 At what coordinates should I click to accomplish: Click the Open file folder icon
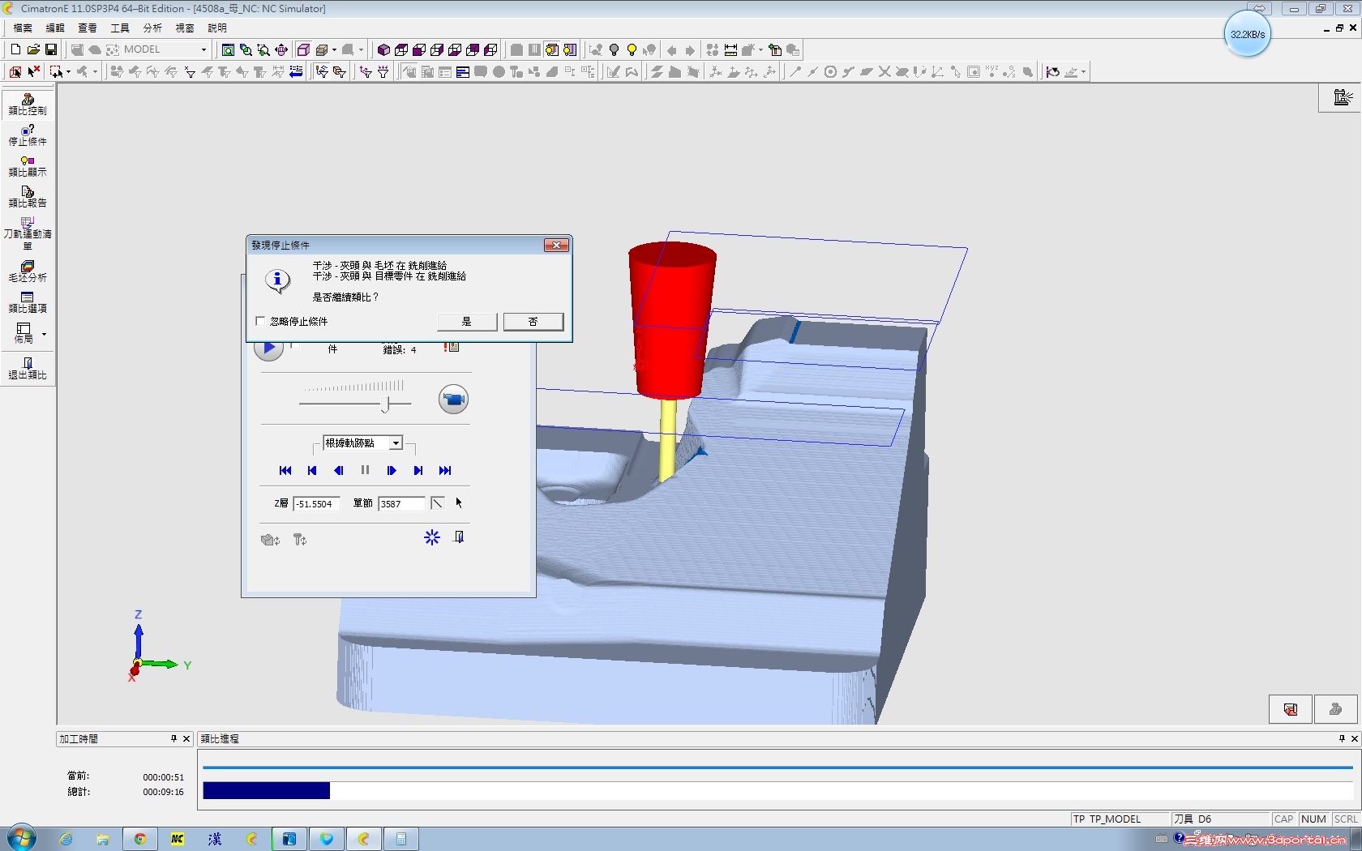tap(33, 49)
